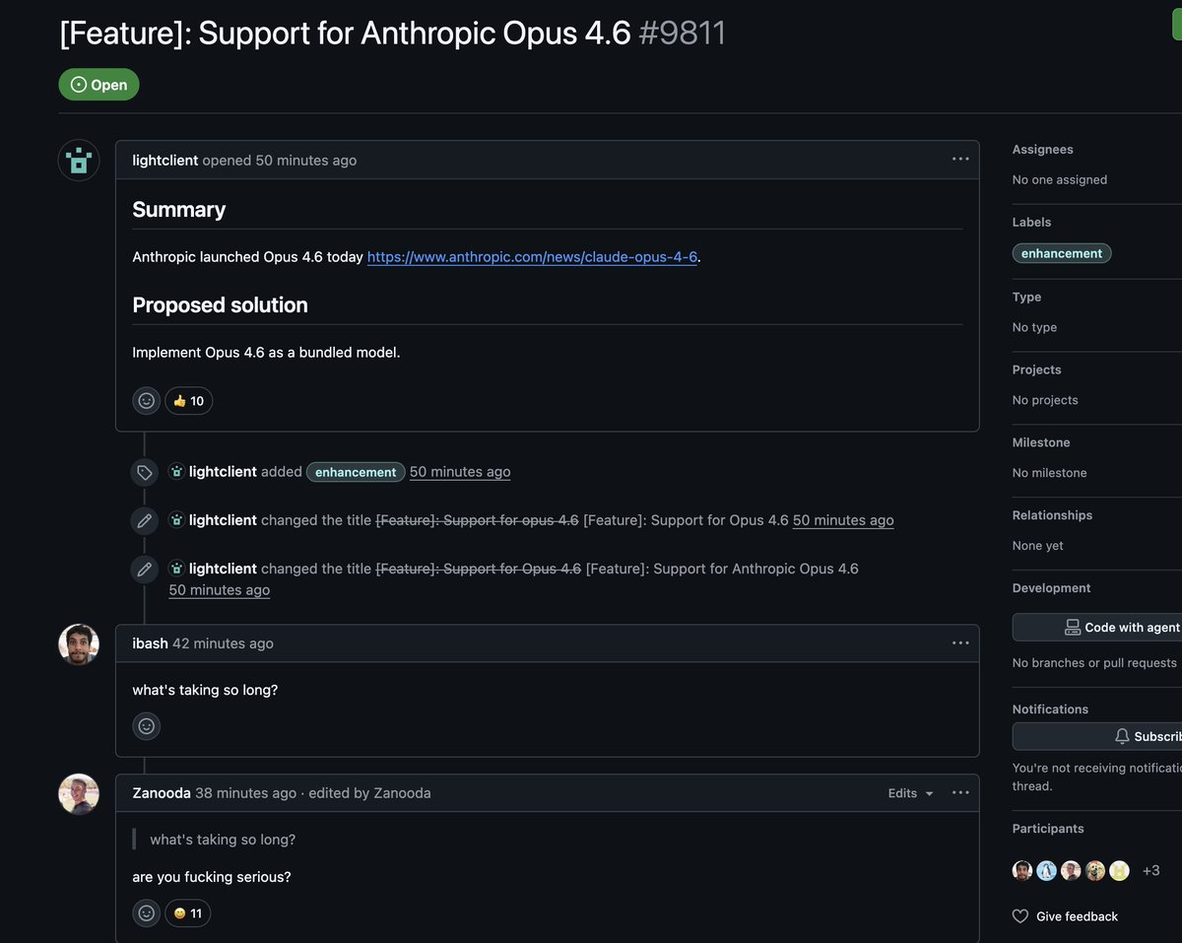Click the Assignees sidebar heading
Screen dimensions: 1182x943
[x=1043, y=150]
